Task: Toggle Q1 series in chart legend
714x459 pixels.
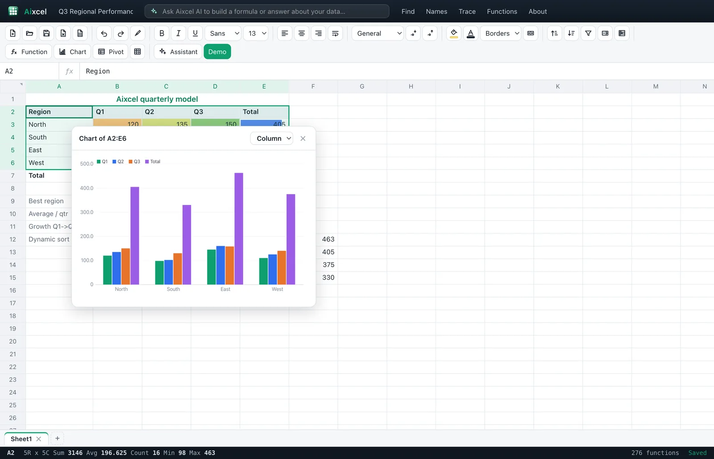Action: 102,161
